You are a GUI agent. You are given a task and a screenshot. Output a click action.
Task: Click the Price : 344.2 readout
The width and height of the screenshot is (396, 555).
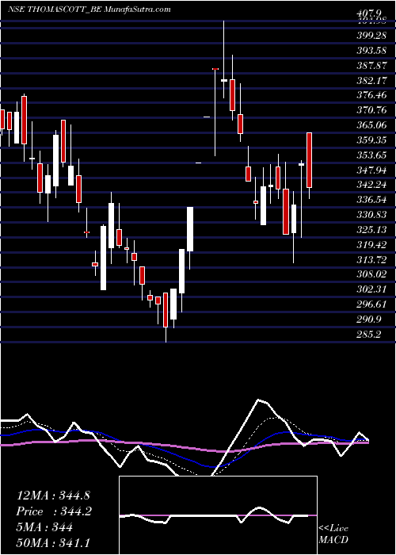coord(54,511)
